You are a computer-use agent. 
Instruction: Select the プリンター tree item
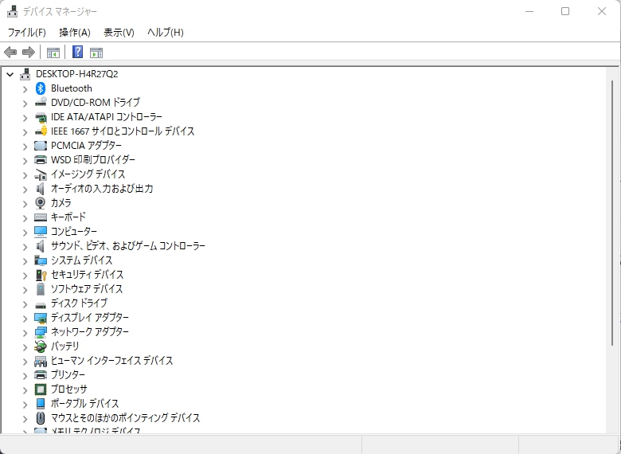[68, 375]
